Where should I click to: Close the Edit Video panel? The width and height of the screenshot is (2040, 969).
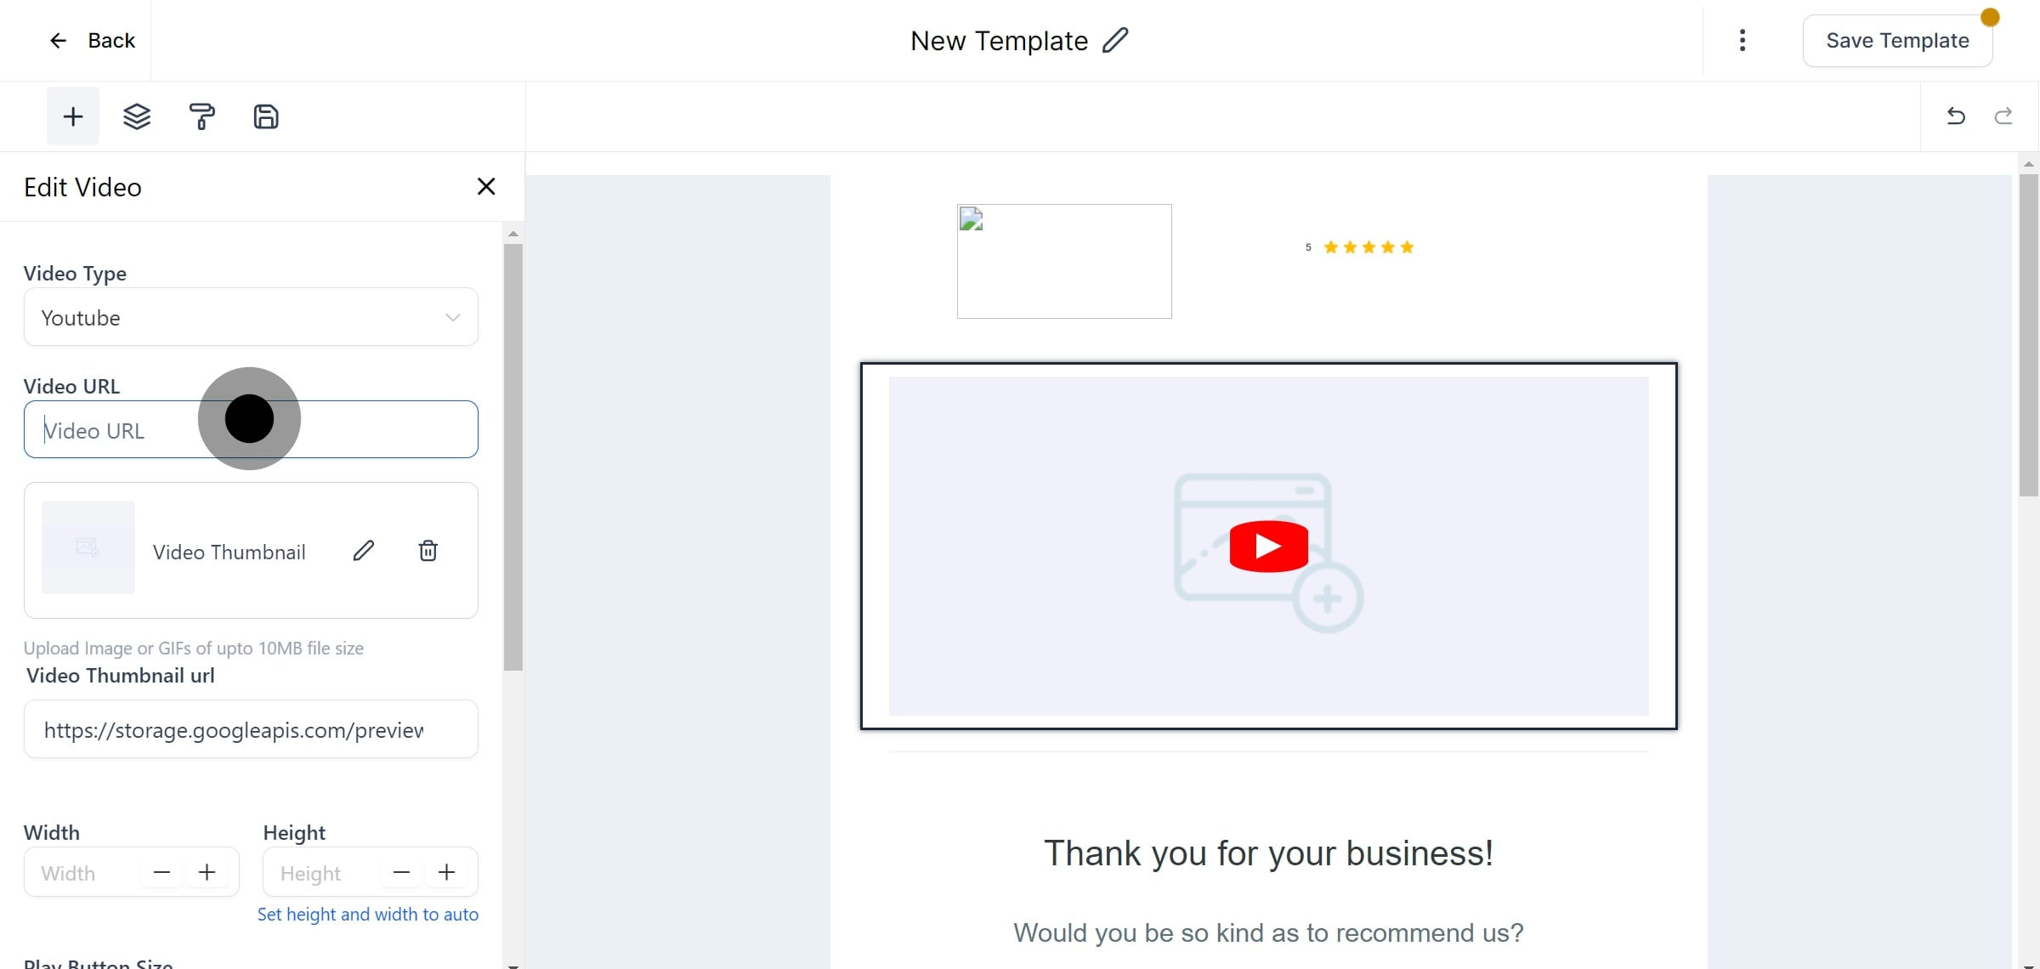[485, 186]
